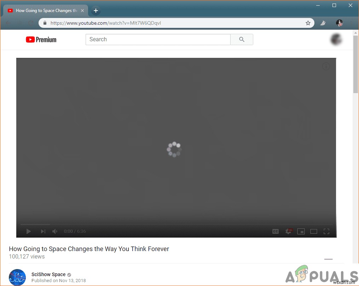
Task: Open a new browser tab
Action: point(95,10)
